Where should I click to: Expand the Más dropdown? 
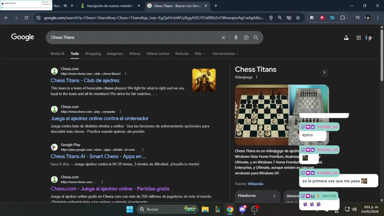point(200,54)
